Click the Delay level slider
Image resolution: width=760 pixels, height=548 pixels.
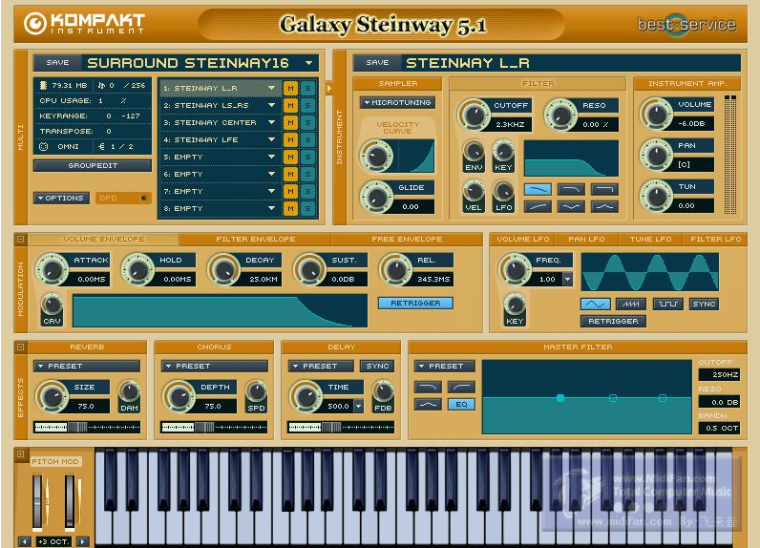coord(341,428)
